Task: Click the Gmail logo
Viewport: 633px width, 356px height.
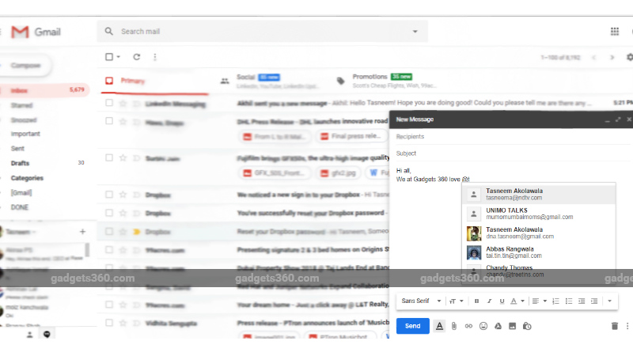Action: point(36,32)
